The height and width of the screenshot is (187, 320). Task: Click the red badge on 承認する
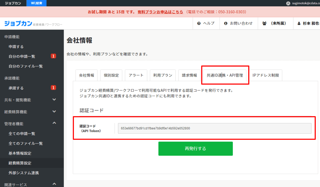pos(53,88)
